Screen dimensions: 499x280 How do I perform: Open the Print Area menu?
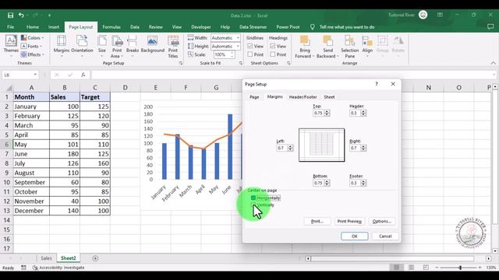(x=117, y=47)
